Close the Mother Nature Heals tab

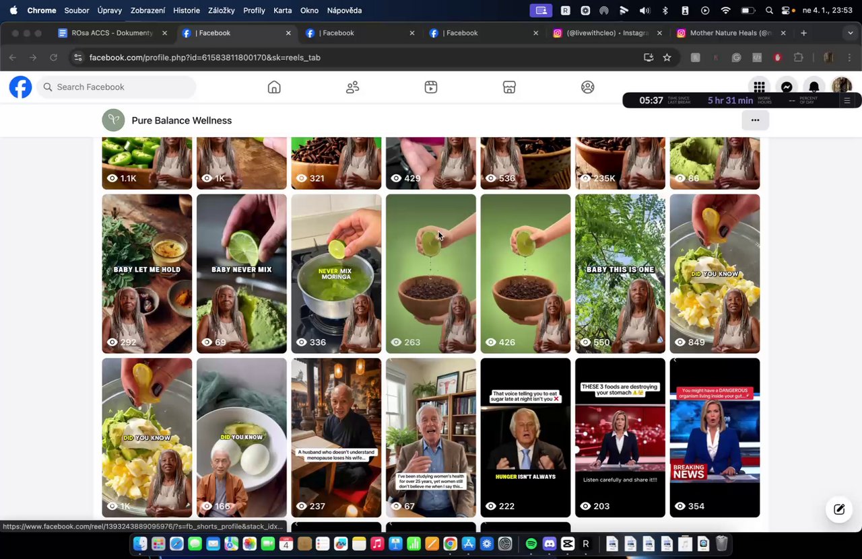pyautogui.click(x=783, y=33)
